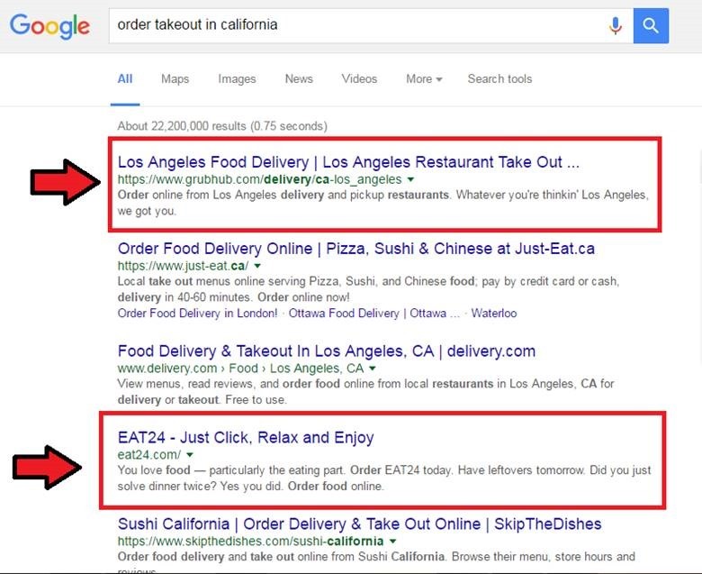Viewport: 702px width, 574px height.
Task: Open the delivery.com Los Angeles result
Action: click(x=326, y=351)
